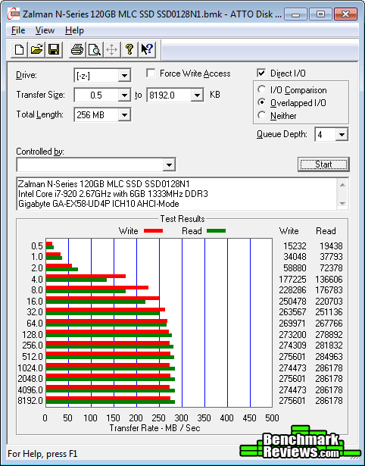Click read value 220703 for 16.0 KB
This screenshot has width=365, height=466.
pos(329,301)
